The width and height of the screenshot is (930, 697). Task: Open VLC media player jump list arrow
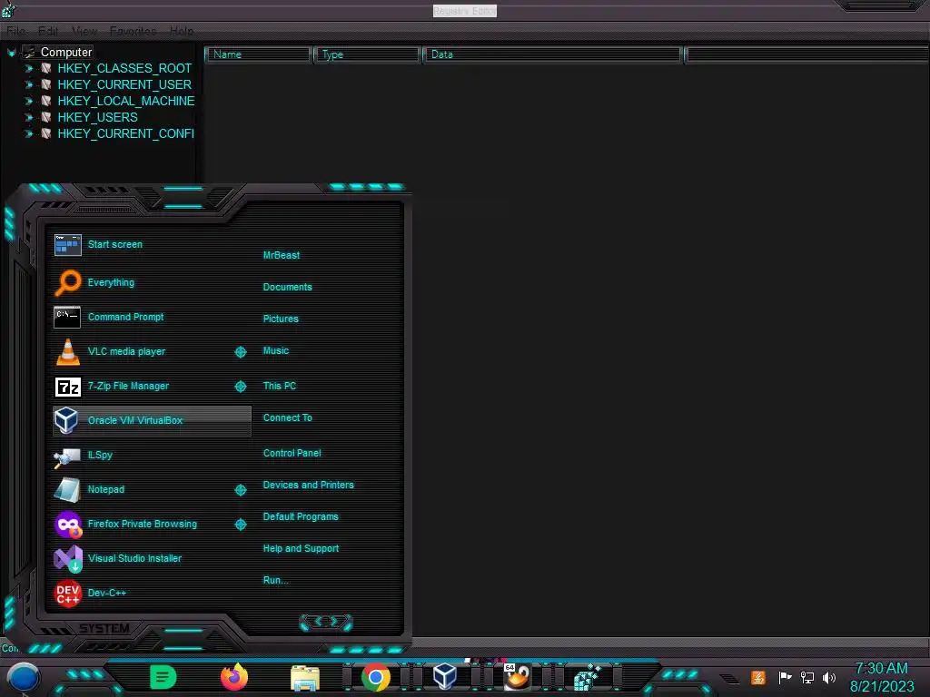tap(240, 352)
